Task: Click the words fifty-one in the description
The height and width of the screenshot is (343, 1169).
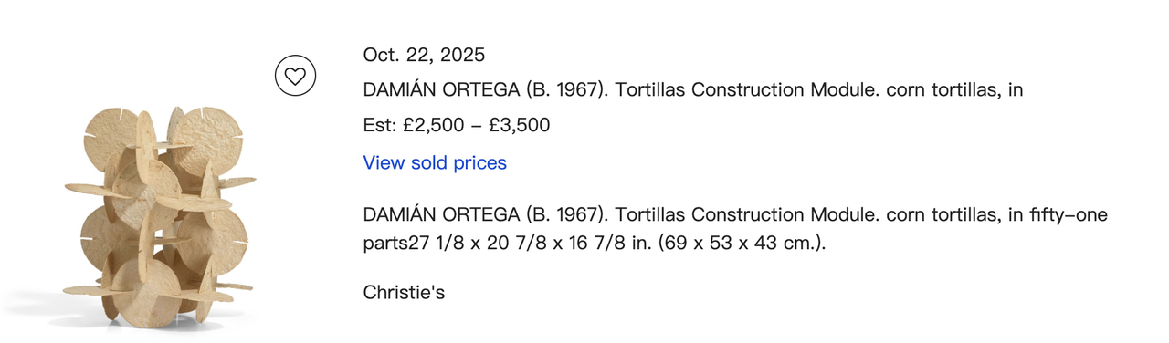Action: [1068, 215]
